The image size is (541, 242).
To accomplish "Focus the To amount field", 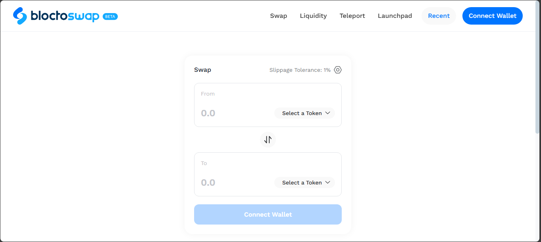I will [230, 182].
